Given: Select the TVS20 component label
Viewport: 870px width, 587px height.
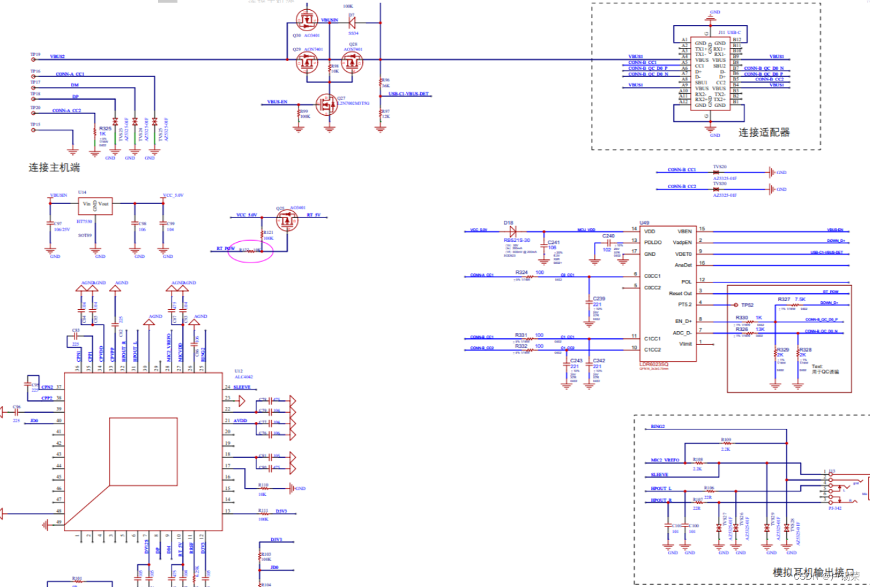Looking at the screenshot, I should coord(720,166).
